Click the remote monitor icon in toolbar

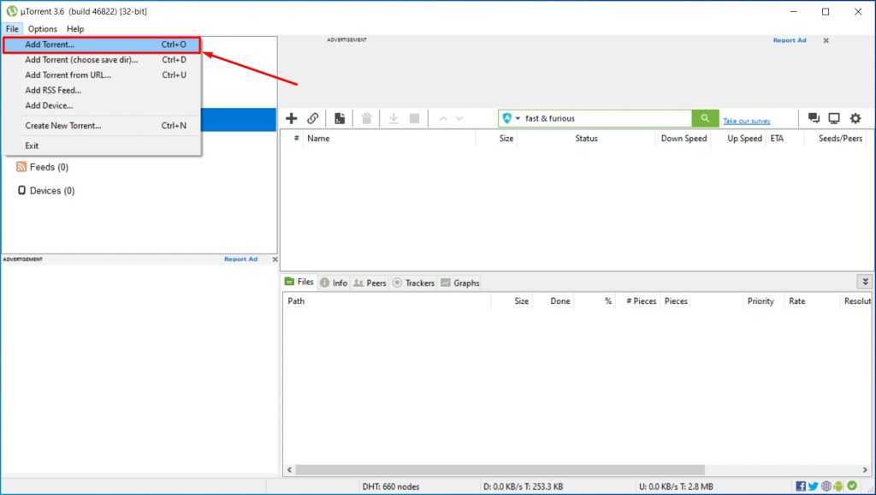(834, 118)
